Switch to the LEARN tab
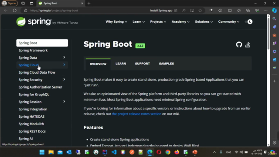Image resolution: width=279 pixels, height=157 pixels. 121,64
